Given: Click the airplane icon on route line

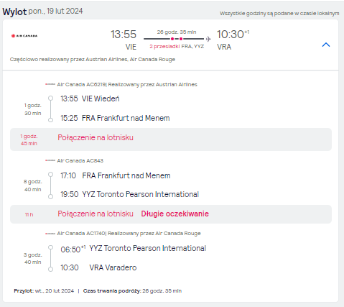Looking at the screenshot, I should click(208, 39).
